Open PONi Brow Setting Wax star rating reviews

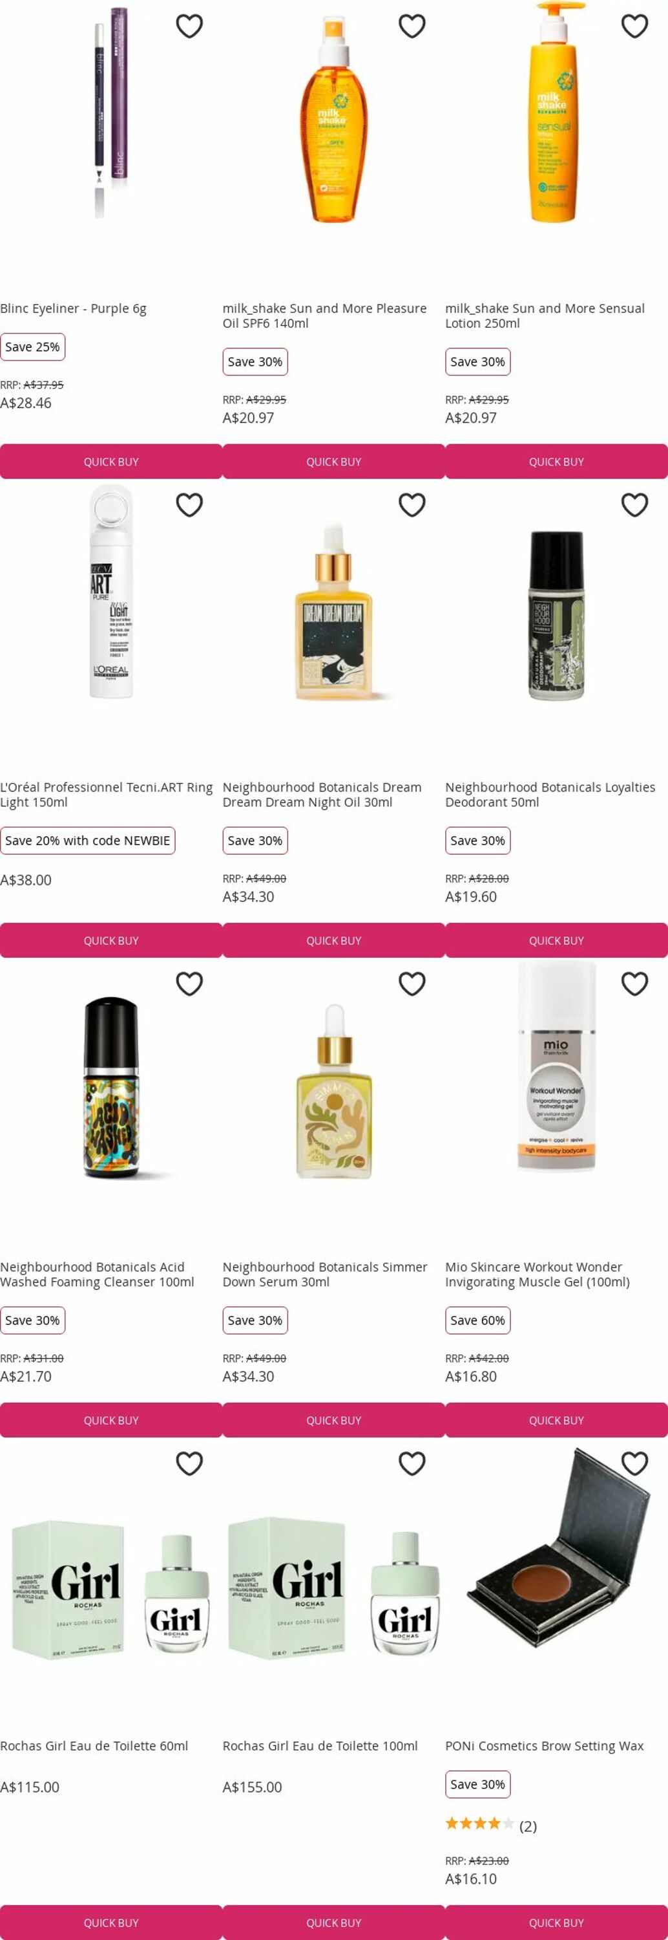[x=490, y=1826]
